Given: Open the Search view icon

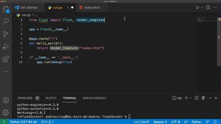Looking at the screenshot, I should coord(6,22).
